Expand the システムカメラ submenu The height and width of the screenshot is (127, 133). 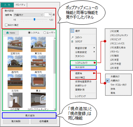83,63
